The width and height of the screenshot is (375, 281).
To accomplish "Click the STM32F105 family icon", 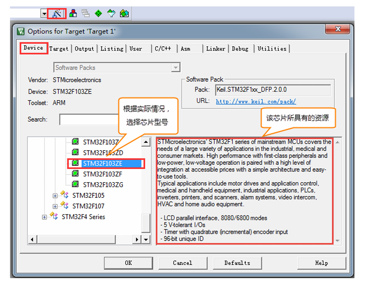I will [65, 194].
